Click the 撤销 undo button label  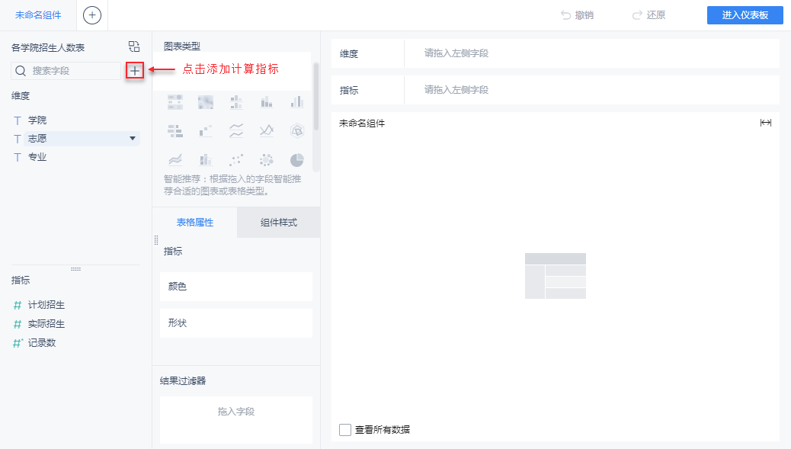click(584, 15)
